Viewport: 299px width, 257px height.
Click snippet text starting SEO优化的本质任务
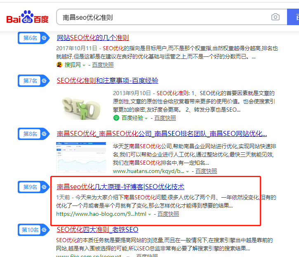coord(165,244)
